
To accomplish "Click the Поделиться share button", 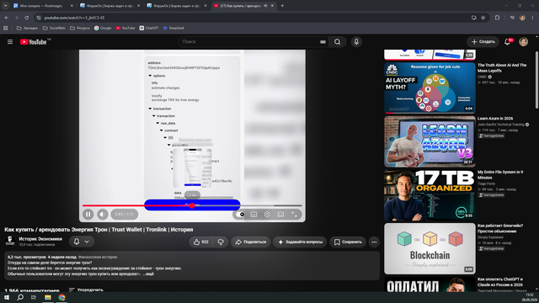I will coord(251,242).
